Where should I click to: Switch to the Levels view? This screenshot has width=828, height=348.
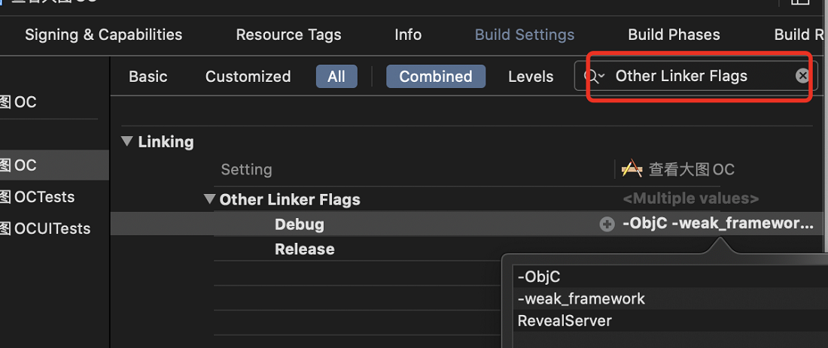[x=531, y=77]
